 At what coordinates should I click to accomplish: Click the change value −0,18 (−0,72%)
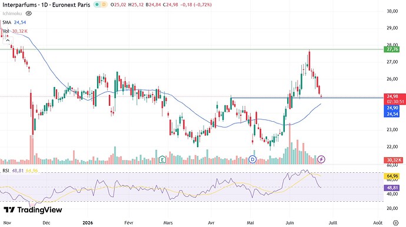pyautogui.click(x=196, y=5)
